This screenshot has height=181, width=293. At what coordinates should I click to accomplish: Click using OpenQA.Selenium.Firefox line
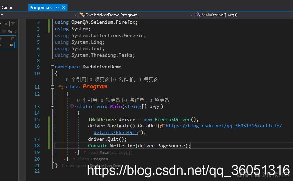[x=96, y=22]
